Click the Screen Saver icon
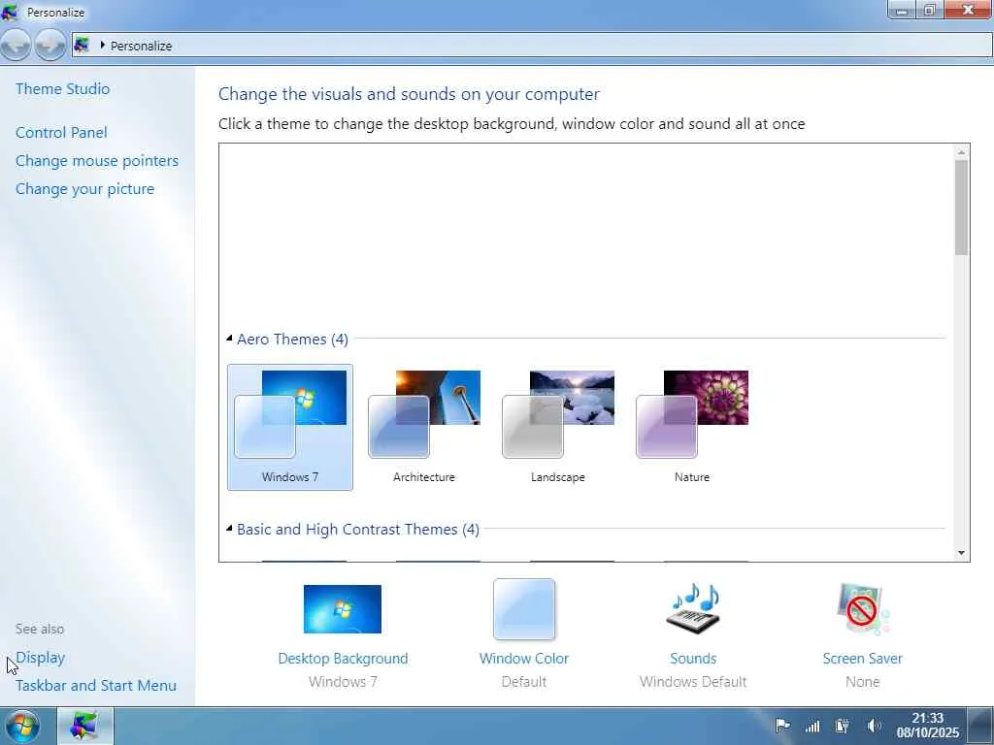This screenshot has height=745, width=994. (x=863, y=609)
